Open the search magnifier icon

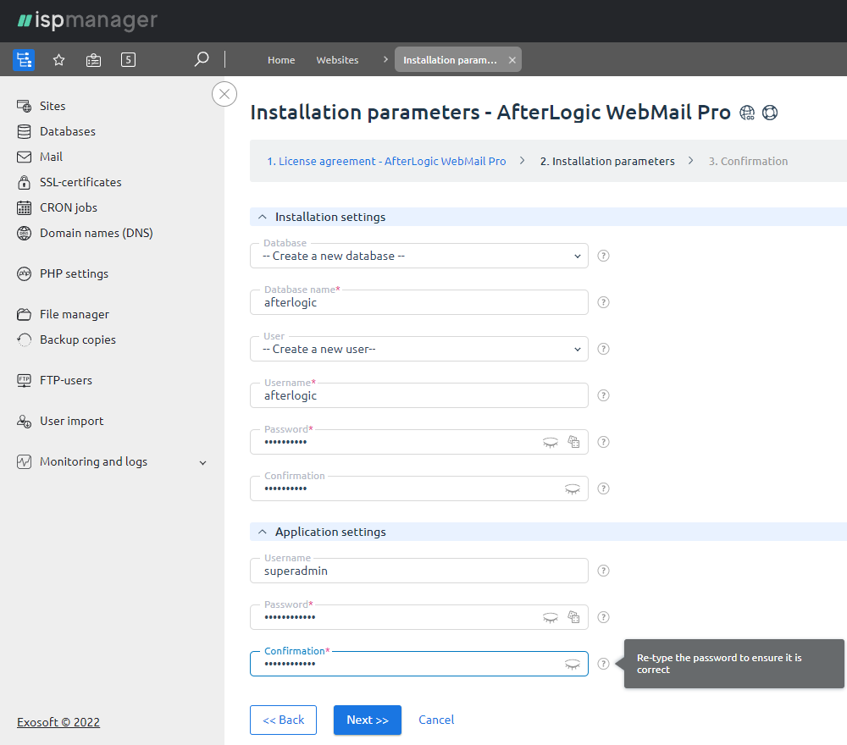coord(202,59)
